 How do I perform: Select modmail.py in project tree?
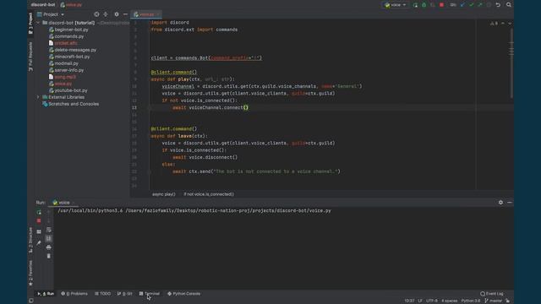pyautogui.click(x=63, y=63)
